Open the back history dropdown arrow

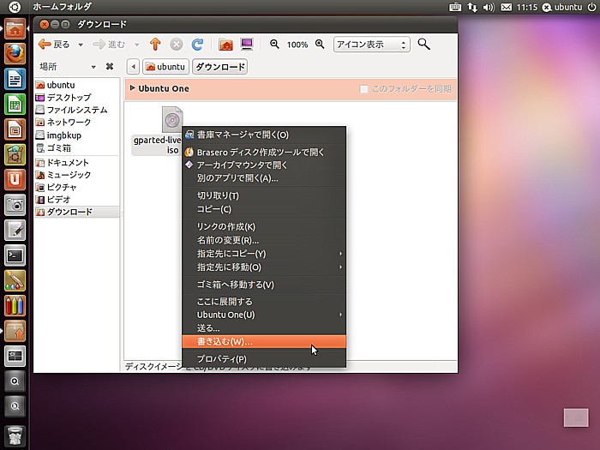(81, 45)
